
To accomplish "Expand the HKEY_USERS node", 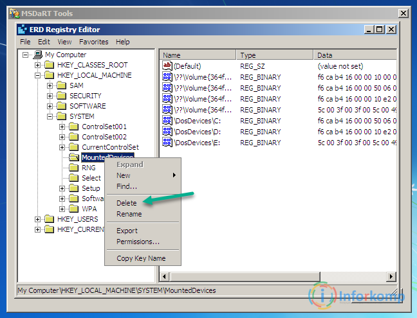I will 37,219.
